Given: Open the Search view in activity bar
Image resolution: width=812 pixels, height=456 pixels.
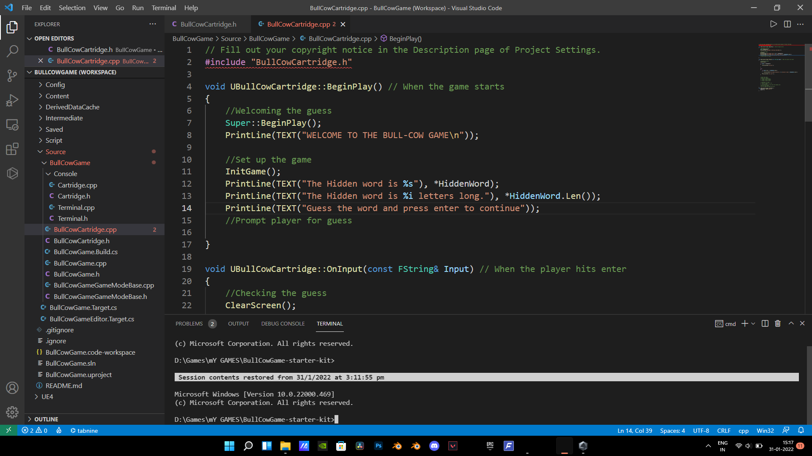Looking at the screenshot, I should coord(12,52).
